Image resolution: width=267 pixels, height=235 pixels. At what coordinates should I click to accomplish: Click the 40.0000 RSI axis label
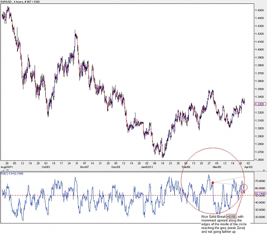261,203
